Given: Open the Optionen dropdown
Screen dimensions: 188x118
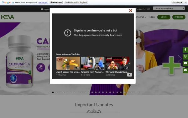Looking at the screenshot, I should pyautogui.click(x=177, y=3).
